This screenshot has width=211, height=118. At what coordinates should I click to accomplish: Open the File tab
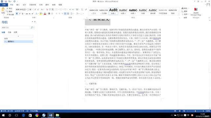pos(4,5)
